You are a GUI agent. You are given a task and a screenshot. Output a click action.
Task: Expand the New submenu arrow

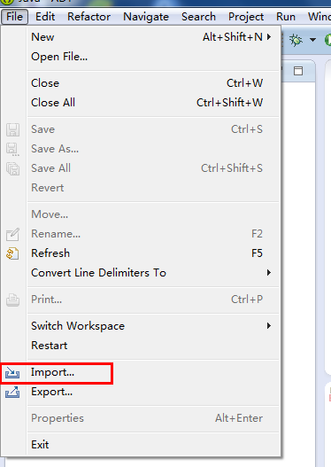click(269, 37)
